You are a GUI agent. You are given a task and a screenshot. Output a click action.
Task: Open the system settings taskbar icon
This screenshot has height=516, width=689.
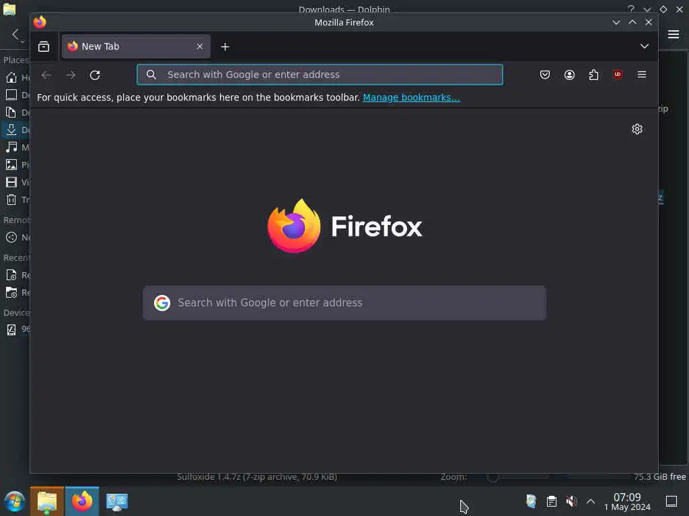click(x=117, y=501)
